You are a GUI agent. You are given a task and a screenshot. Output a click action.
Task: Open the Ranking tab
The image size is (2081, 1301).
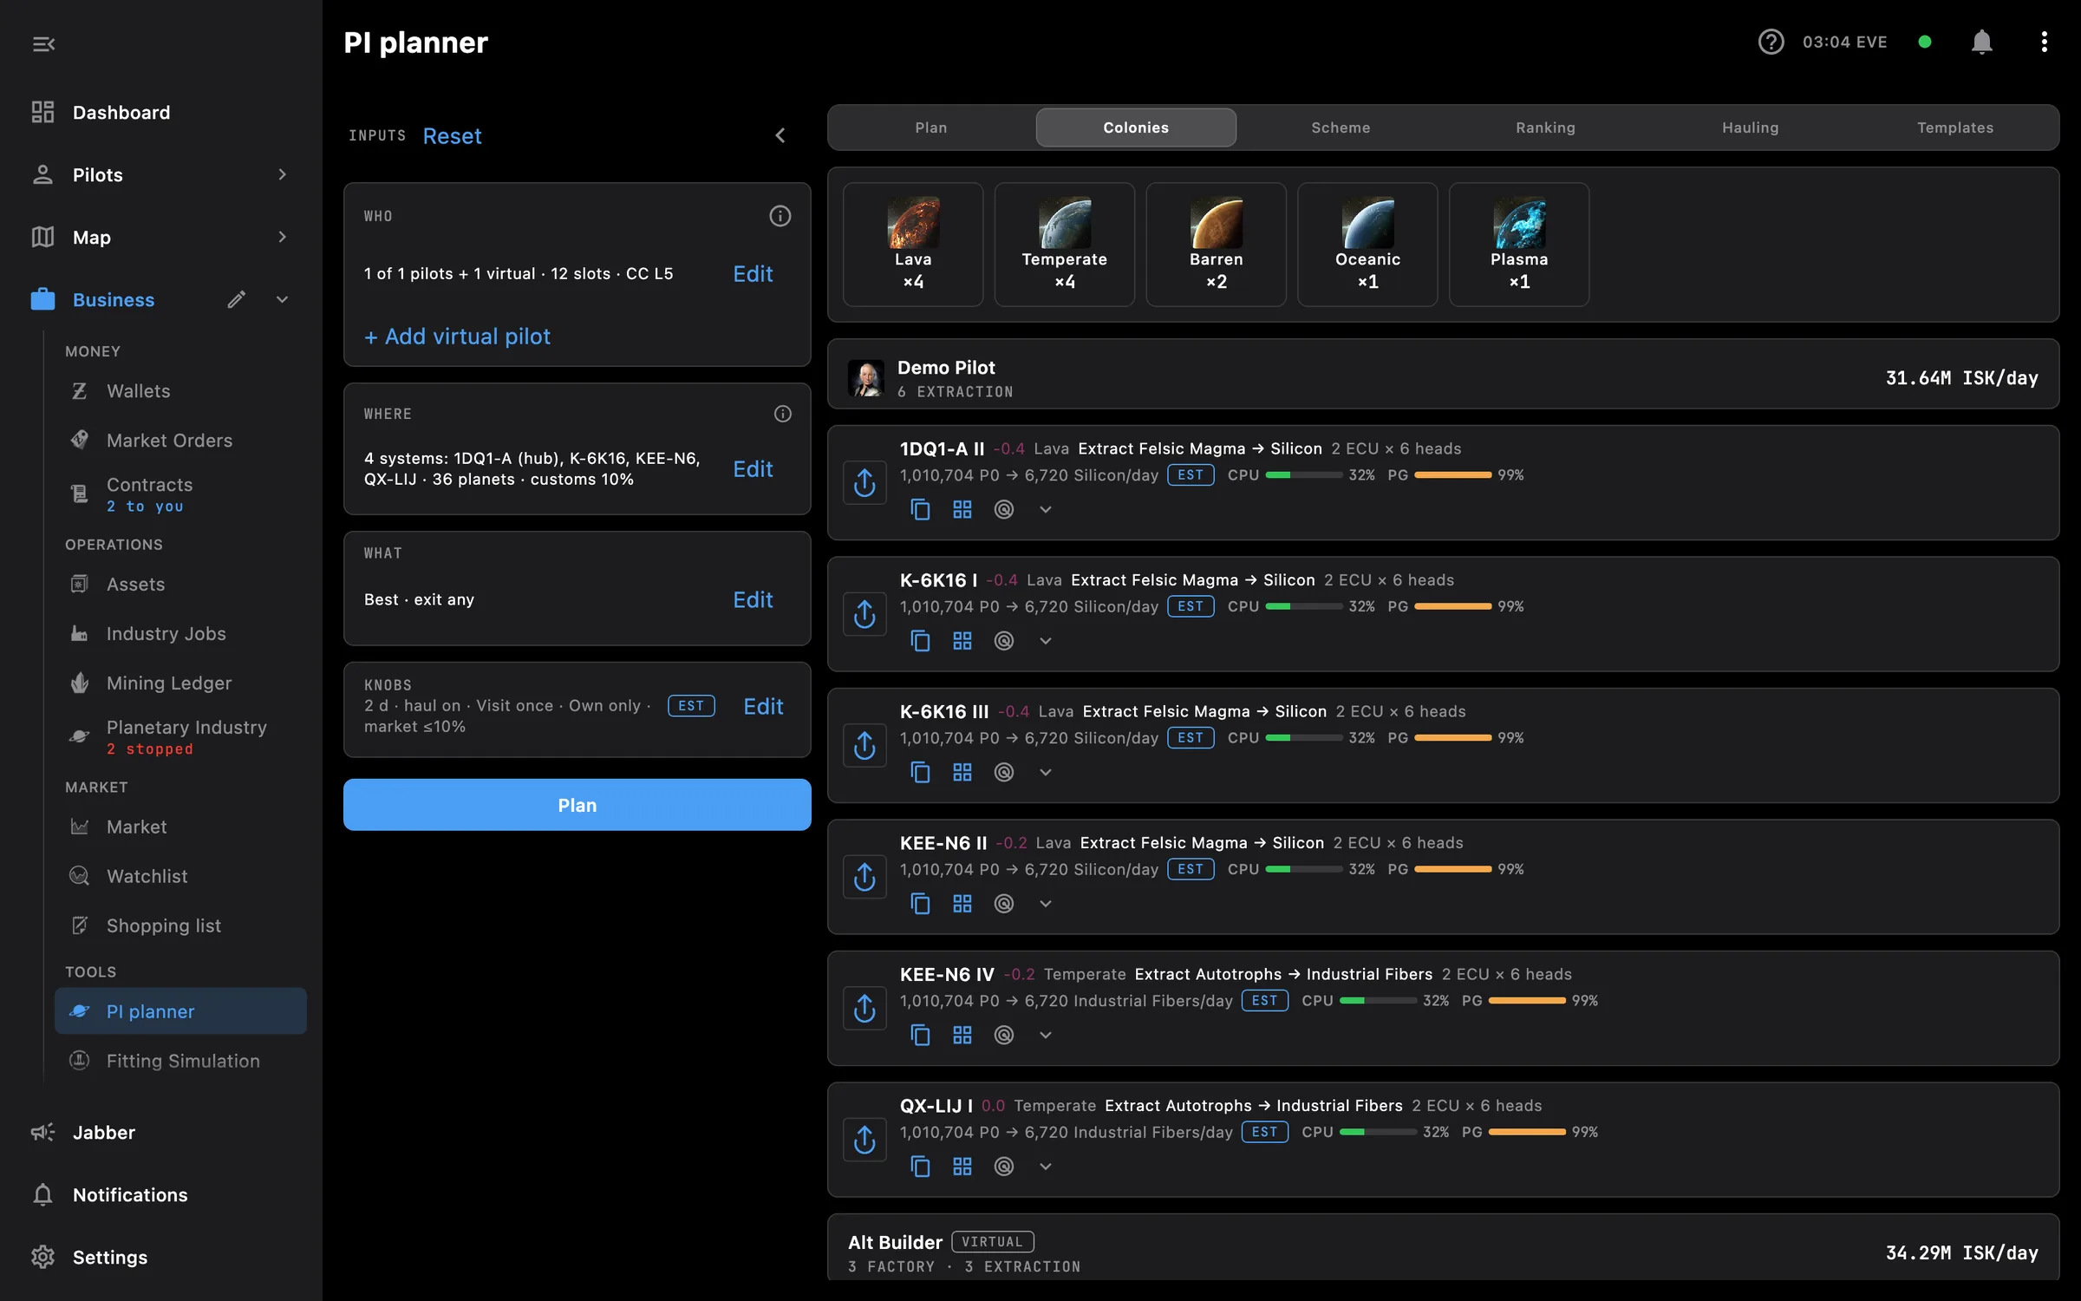(1545, 127)
